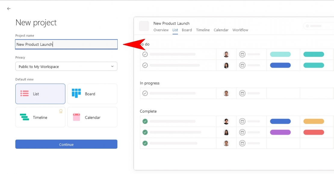This screenshot has height=174, width=334.
Task: Open the date icon on the first To-do task
Action: point(242,54)
